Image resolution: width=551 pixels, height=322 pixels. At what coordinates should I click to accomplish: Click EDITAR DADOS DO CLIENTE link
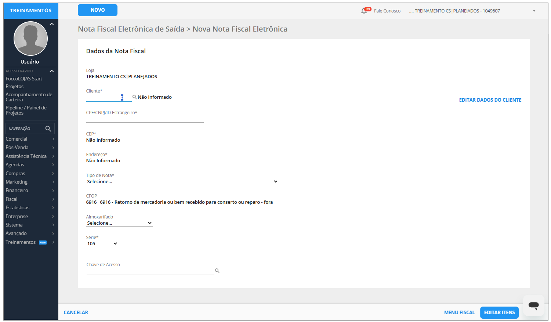tap(490, 100)
